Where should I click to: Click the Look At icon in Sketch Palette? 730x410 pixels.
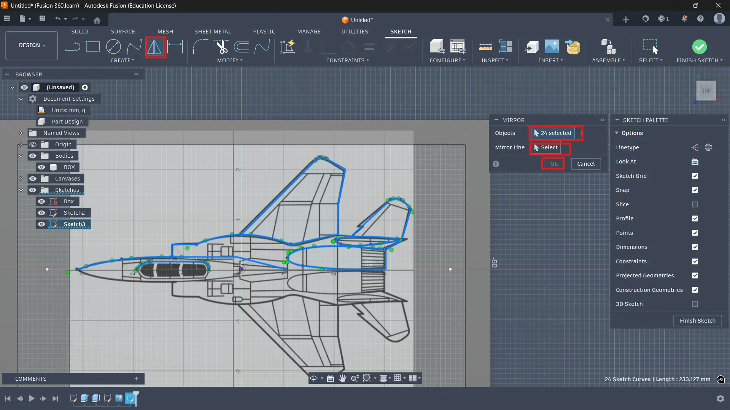(695, 161)
